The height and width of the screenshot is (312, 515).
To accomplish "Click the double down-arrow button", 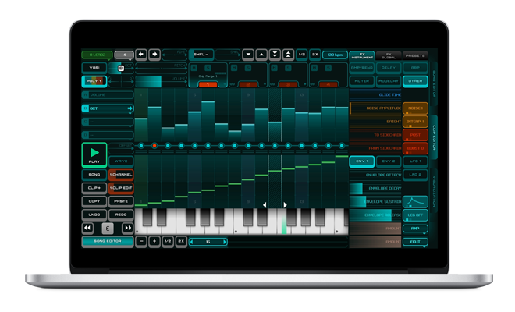I will pos(275,55).
